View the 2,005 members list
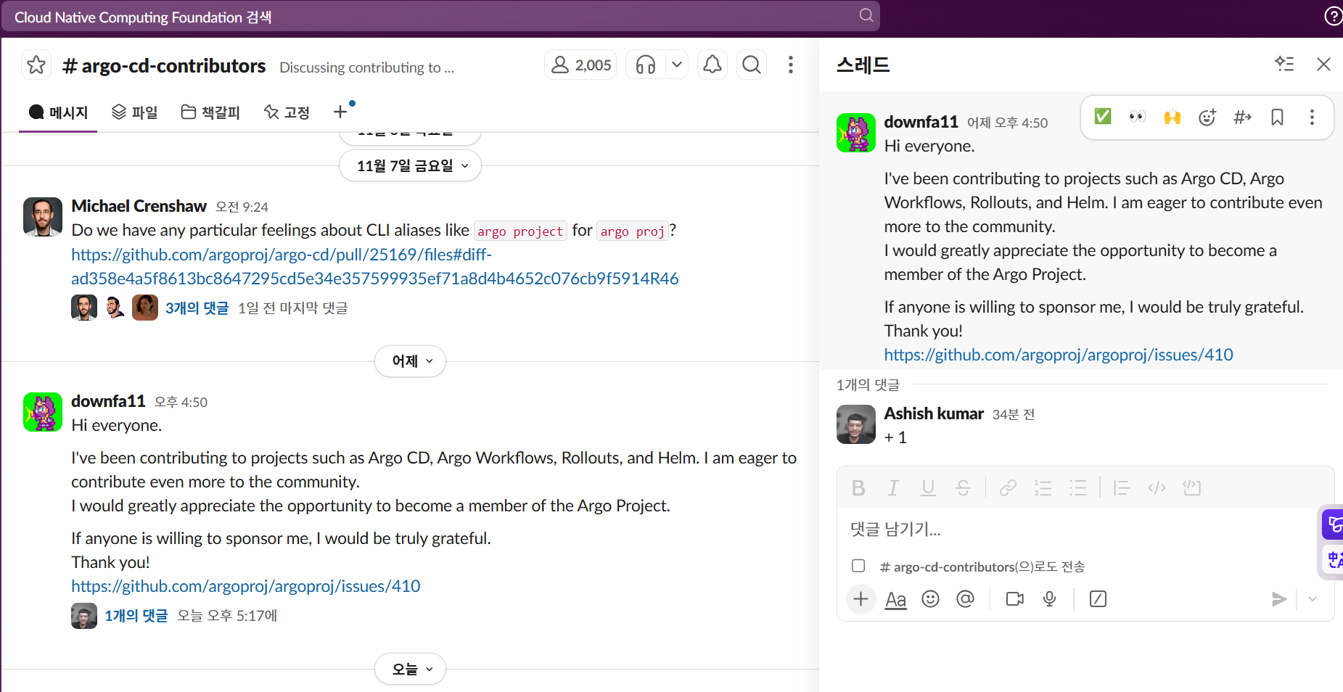 click(x=580, y=65)
